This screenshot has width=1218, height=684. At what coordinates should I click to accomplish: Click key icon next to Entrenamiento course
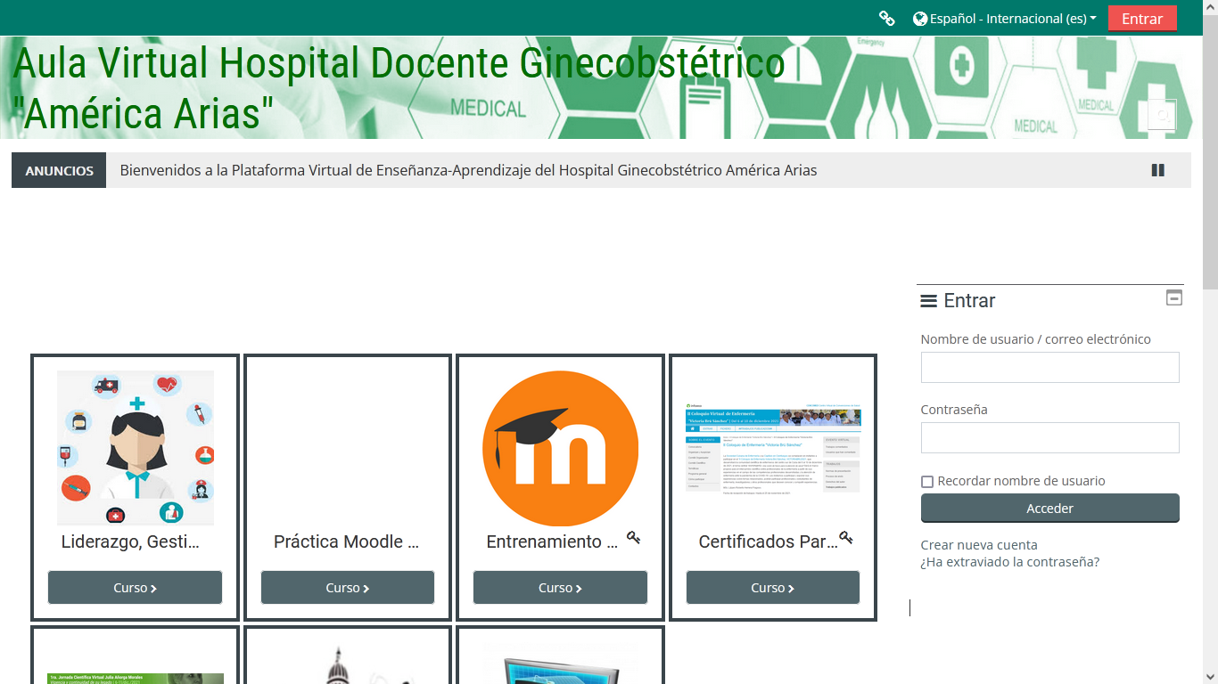[x=633, y=538]
